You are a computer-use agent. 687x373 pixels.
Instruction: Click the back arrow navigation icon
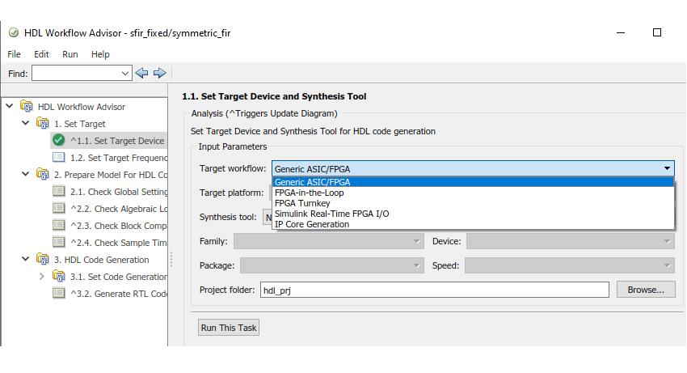[x=141, y=73]
